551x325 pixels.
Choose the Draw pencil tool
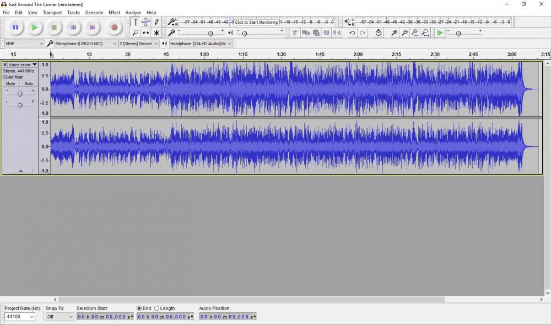pyautogui.click(x=156, y=22)
